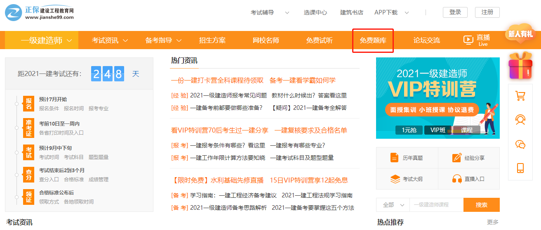The width and height of the screenshot is (541, 230).
Task: Click the 一级建造师课程 search input field
Action: (436, 205)
